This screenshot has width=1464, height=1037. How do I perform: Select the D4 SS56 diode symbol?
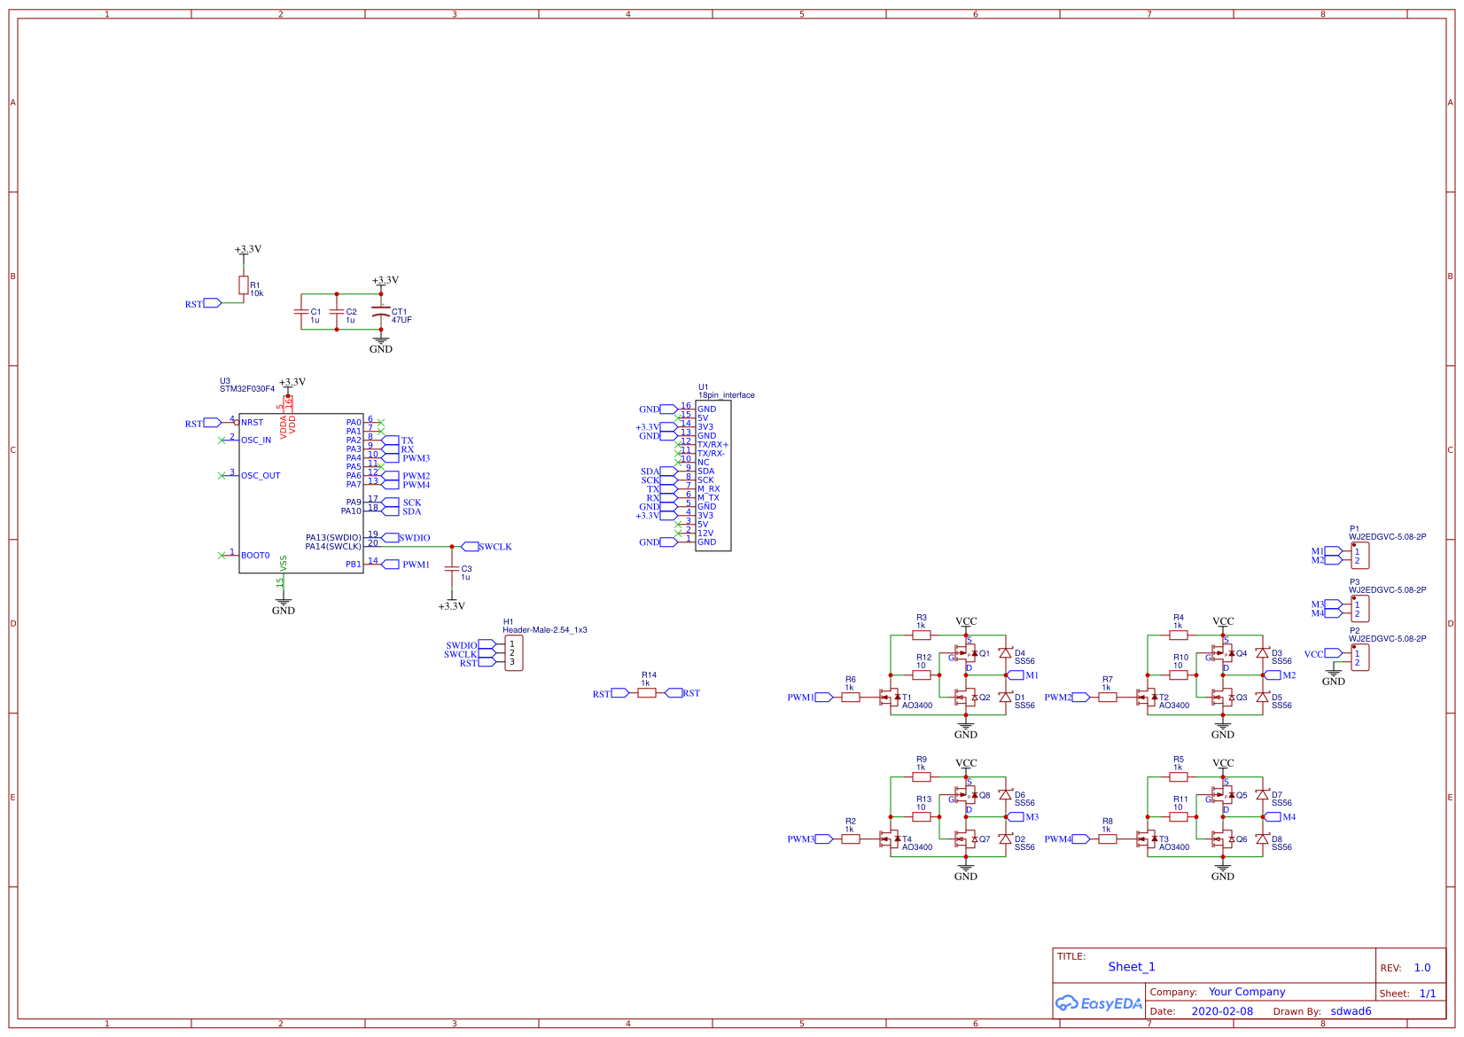(1005, 653)
